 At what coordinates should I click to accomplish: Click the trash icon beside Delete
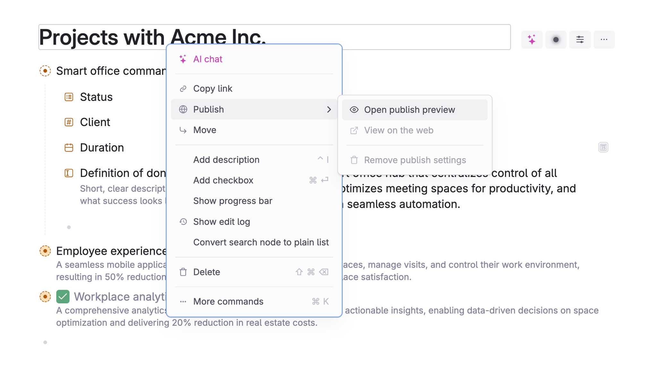coord(183,272)
